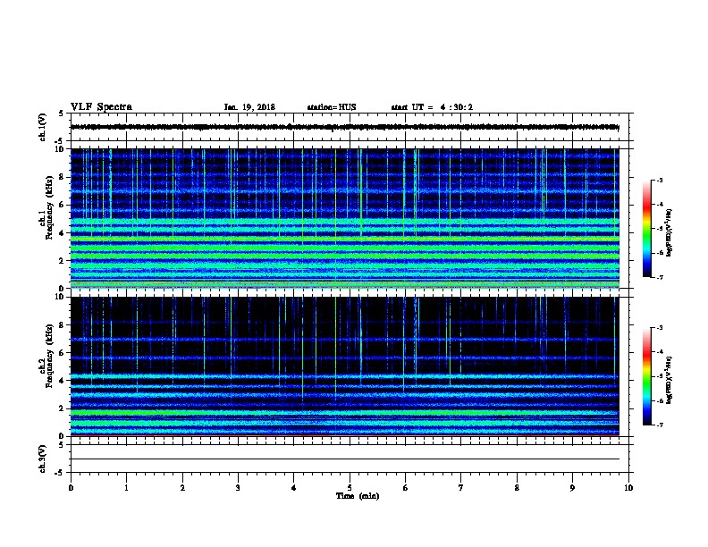Click the time axis tick label "3"
Viewport: 708px width, 547px height.
tap(238, 488)
